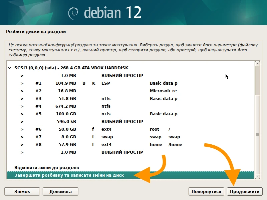Click scrollbar up arrow
The height and width of the screenshot is (200, 267).
[x=257, y=64]
